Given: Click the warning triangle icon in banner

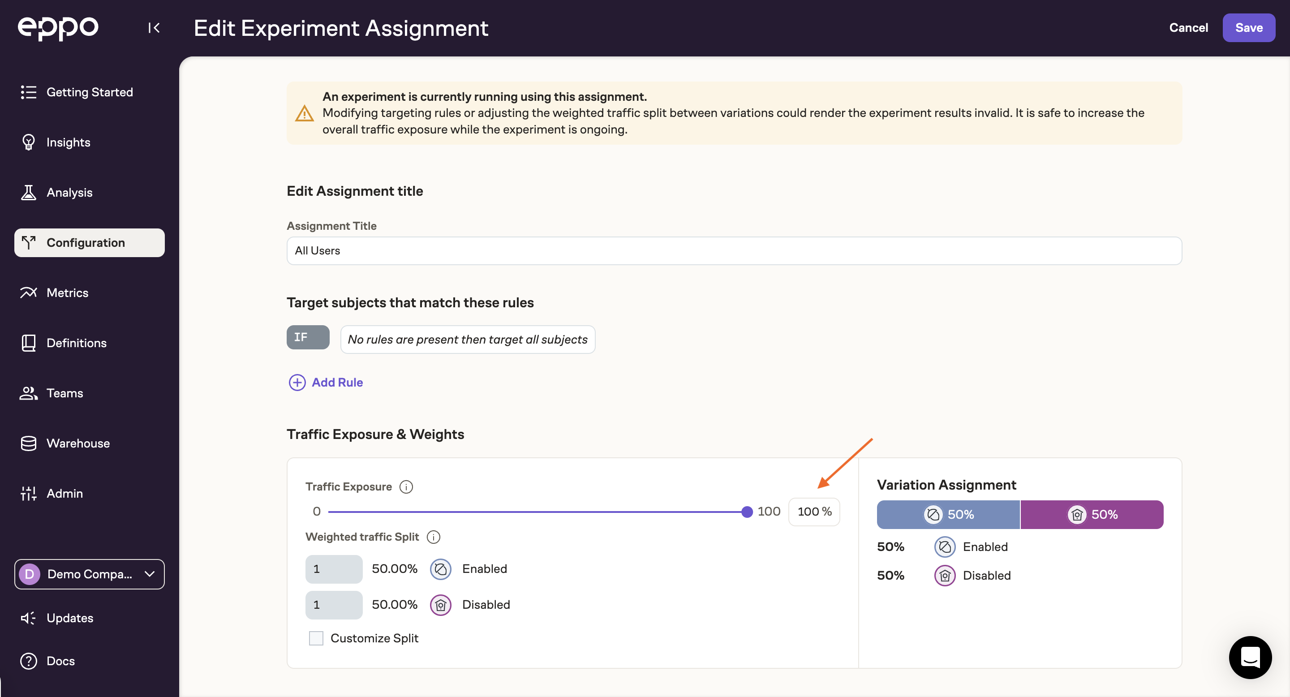Looking at the screenshot, I should pyautogui.click(x=304, y=114).
